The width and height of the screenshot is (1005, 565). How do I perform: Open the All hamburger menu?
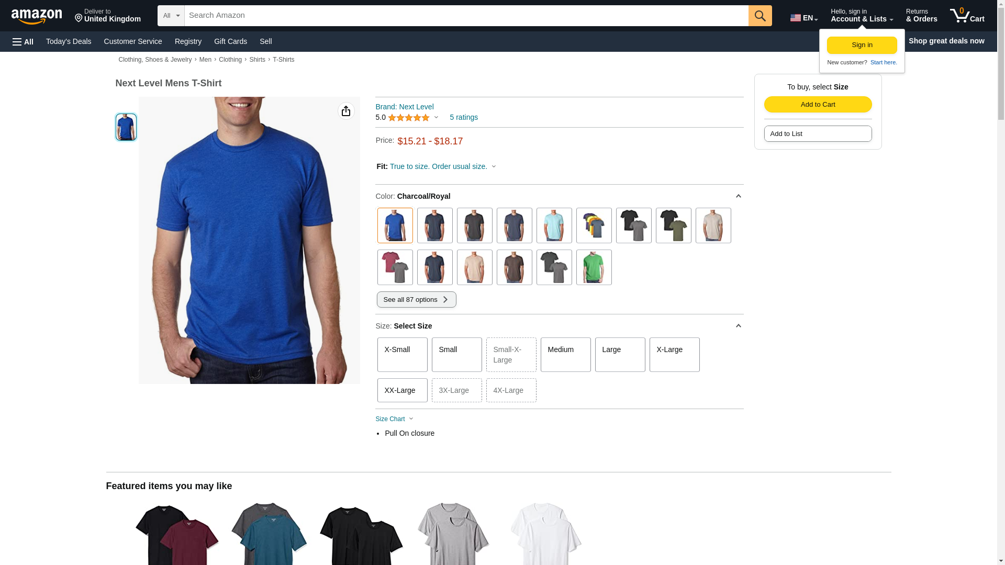click(x=23, y=41)
